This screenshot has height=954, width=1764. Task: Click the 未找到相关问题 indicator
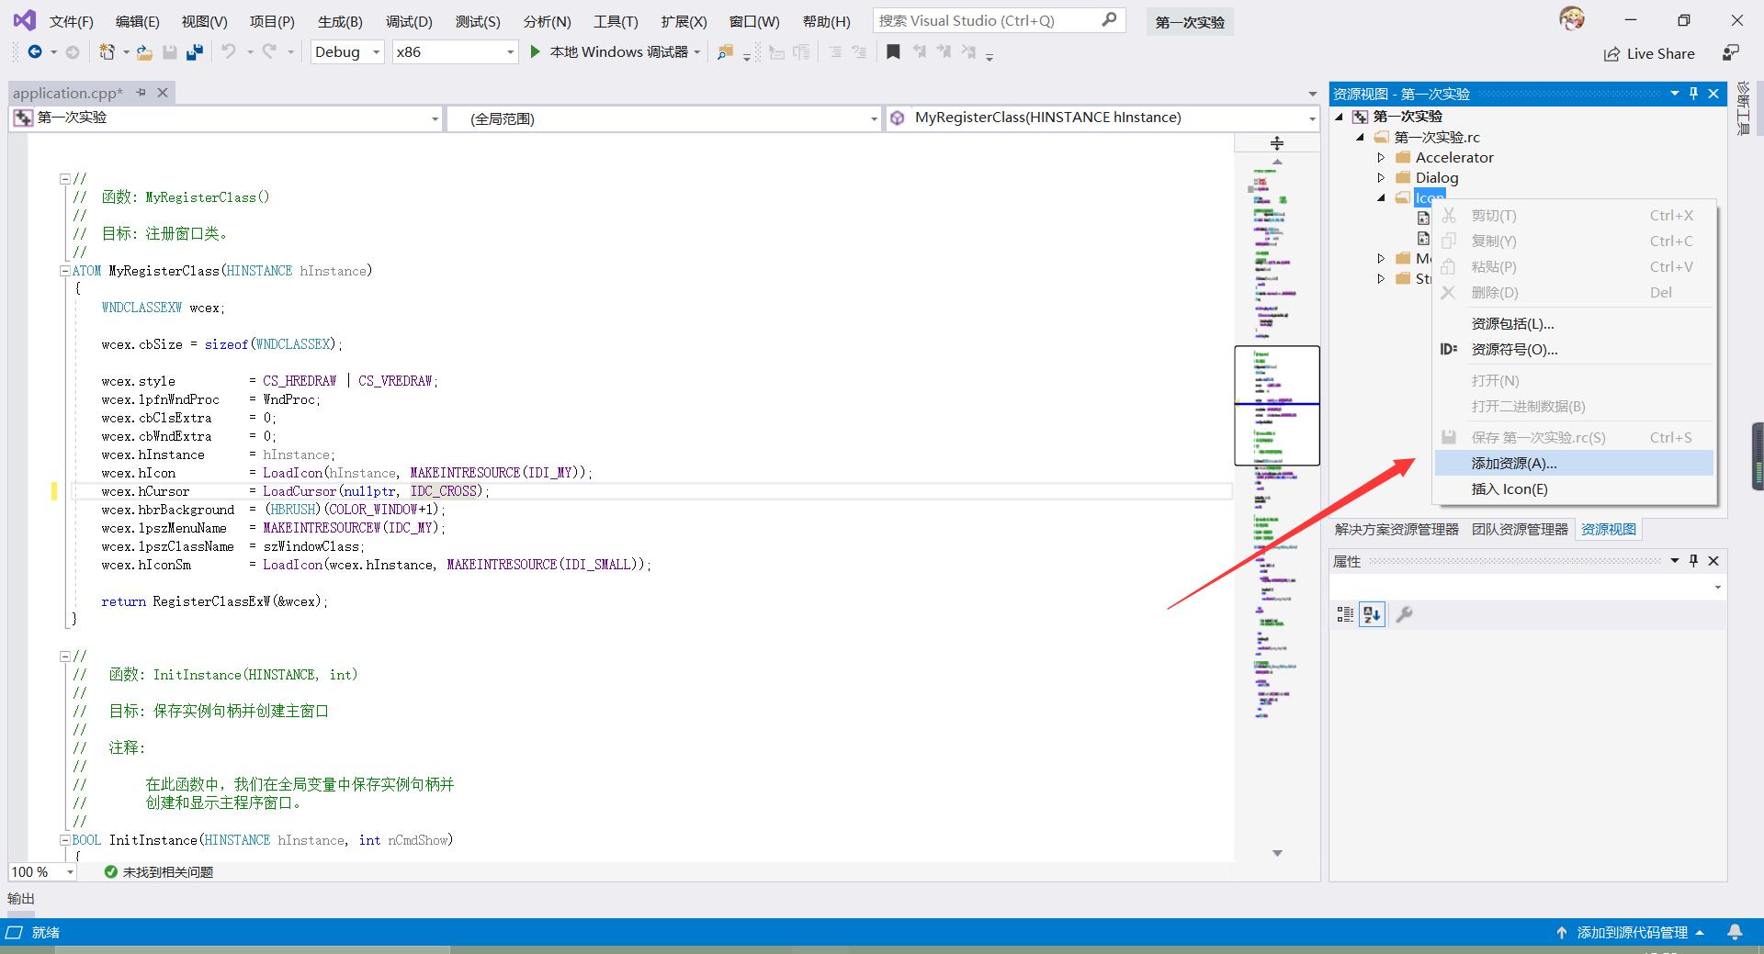tap(159, 871)
